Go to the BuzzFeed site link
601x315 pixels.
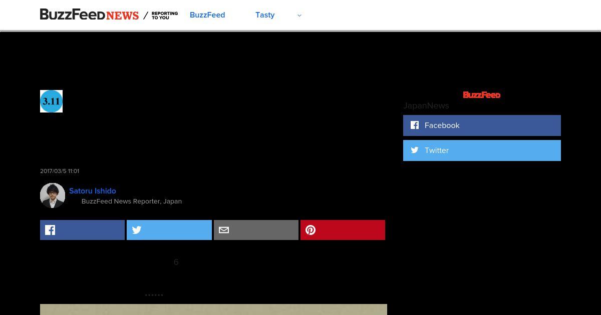pos(207,15)
